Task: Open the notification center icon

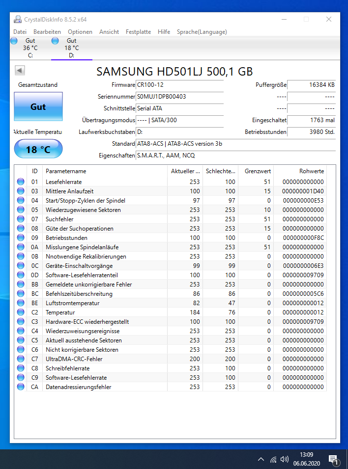Action: pos(334,460)
